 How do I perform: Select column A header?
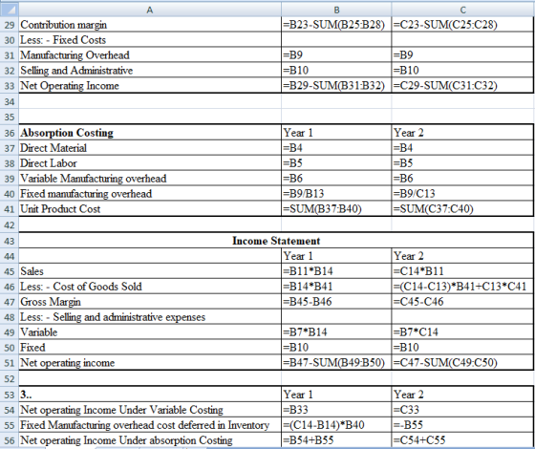tap(150, 11)
